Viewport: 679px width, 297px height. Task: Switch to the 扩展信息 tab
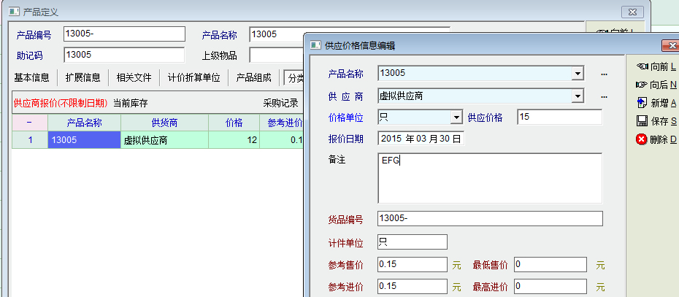83,77
